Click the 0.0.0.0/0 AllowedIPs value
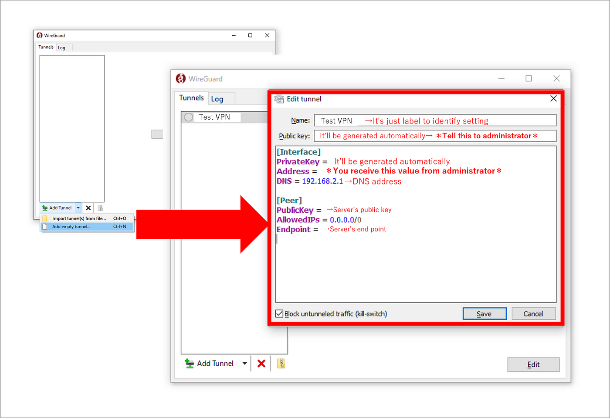This screenshot has height=418, width=610. coord(346,220)
